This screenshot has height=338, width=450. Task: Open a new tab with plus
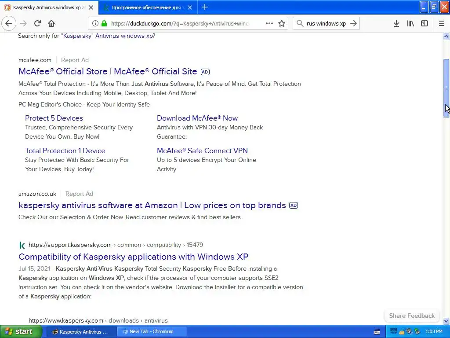205,7
